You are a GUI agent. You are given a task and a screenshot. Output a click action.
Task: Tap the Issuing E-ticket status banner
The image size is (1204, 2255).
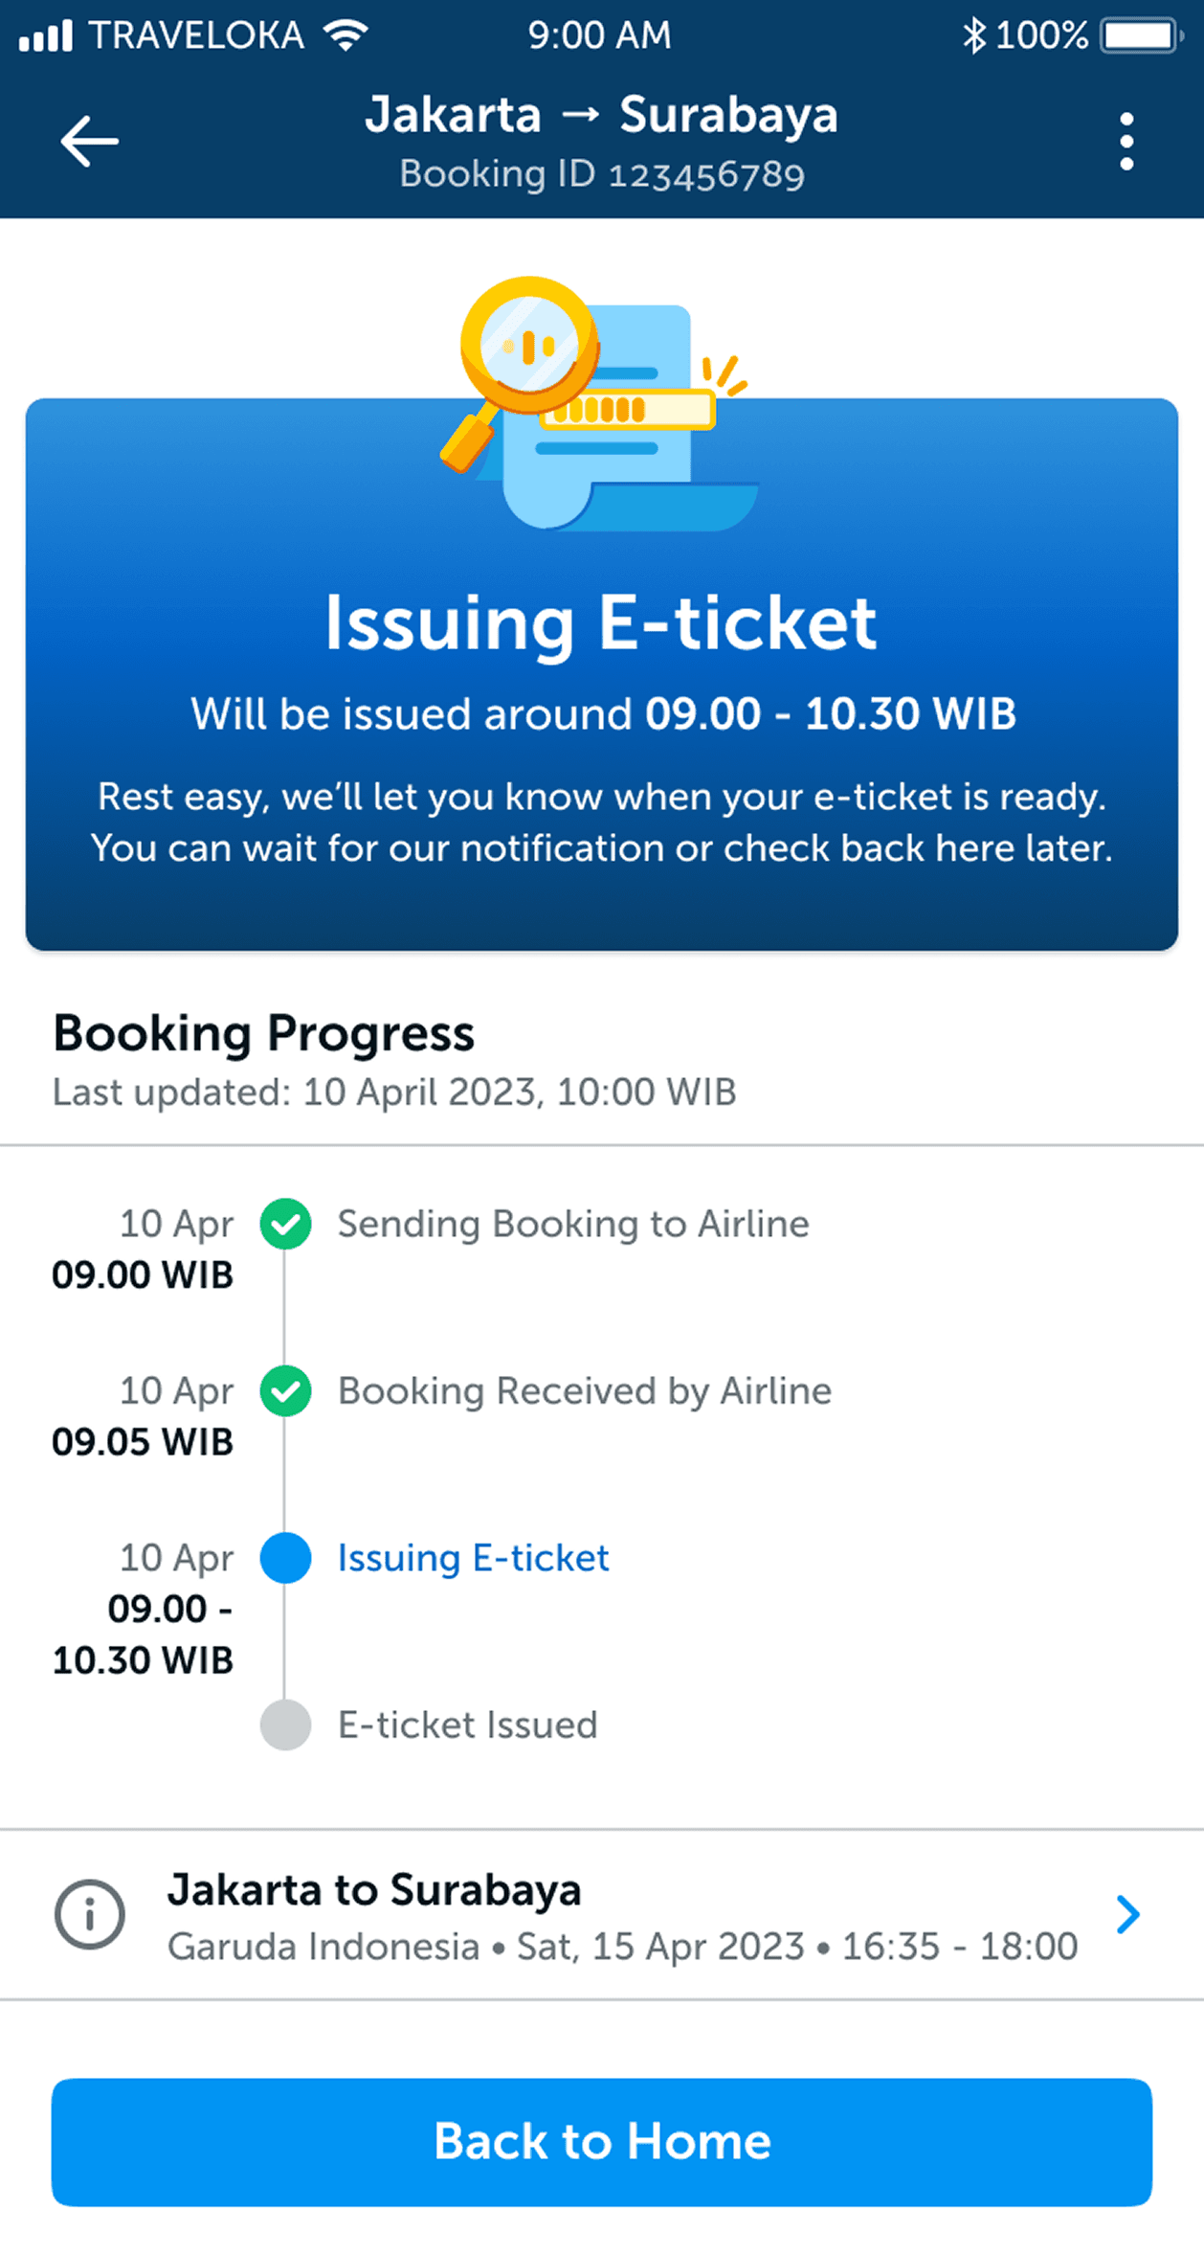(x=601, y=728)
